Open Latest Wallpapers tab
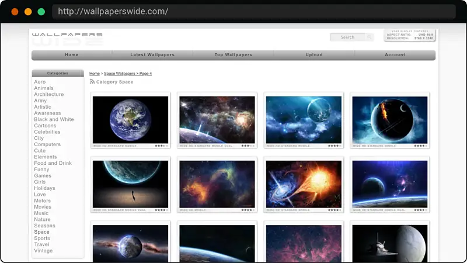Screen dimensions: 467x263 [152, 55]
